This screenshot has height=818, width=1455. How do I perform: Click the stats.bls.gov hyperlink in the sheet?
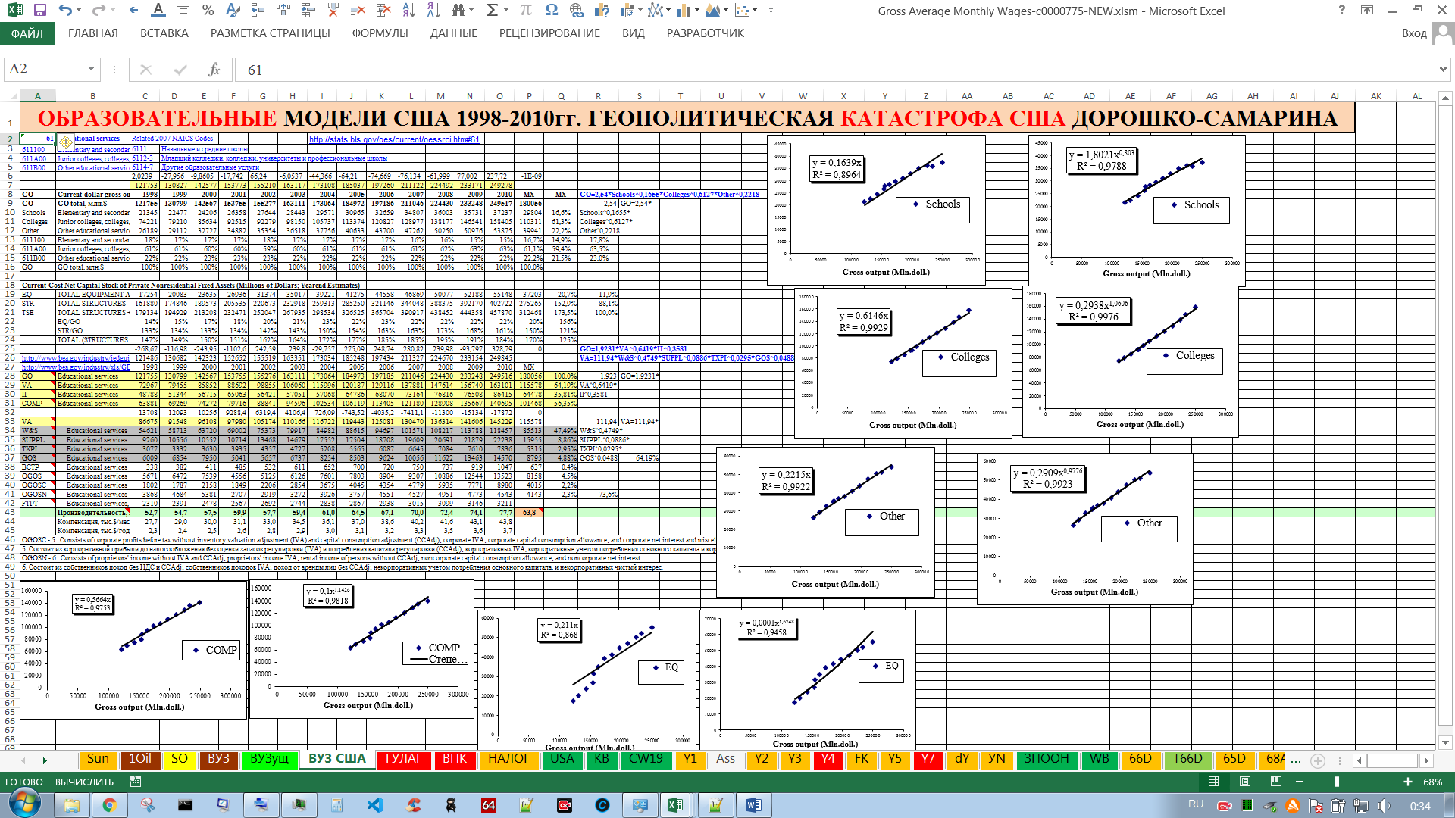[393, 139]
